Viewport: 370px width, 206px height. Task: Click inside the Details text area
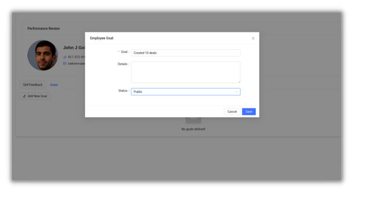(185, 72)
